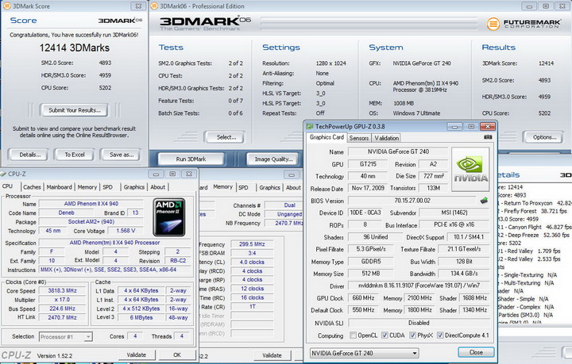Click OK in the front CPU-Z window
The width and height of the screenshot is (572, 364).
tap(177, 355)
